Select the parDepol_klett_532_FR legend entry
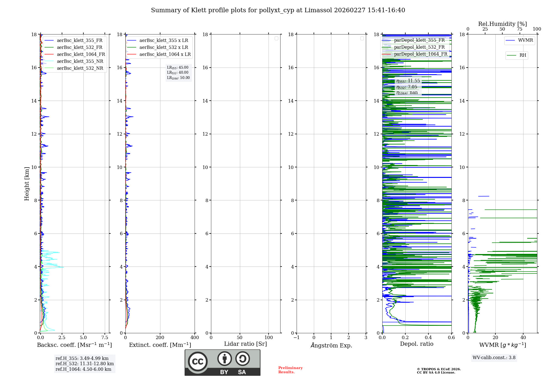 [x=419, y=47]
